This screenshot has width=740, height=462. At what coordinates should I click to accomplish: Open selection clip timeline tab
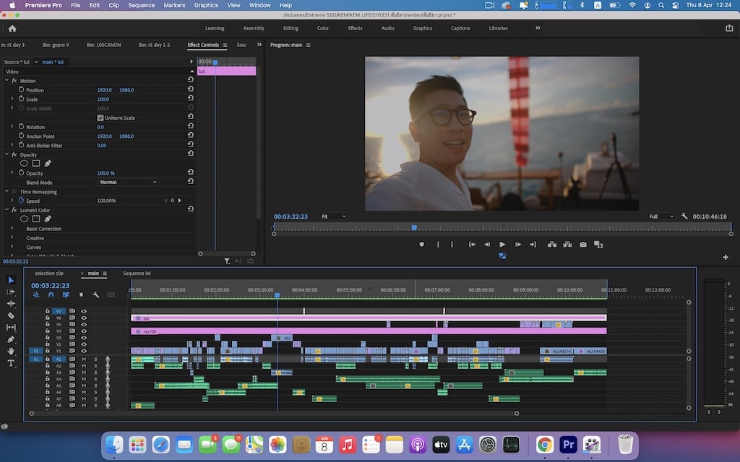[x=49, y=274]
